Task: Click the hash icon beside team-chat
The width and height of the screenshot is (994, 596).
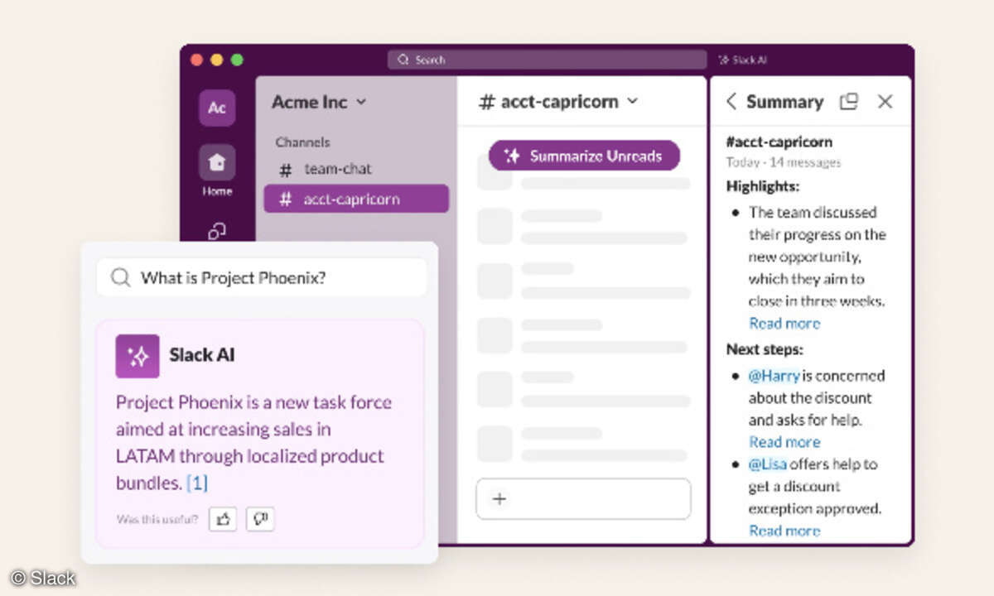Action: (x=286, y=170)
